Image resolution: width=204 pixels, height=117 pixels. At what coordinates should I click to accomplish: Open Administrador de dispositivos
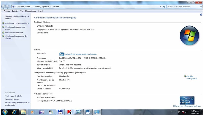17,23
